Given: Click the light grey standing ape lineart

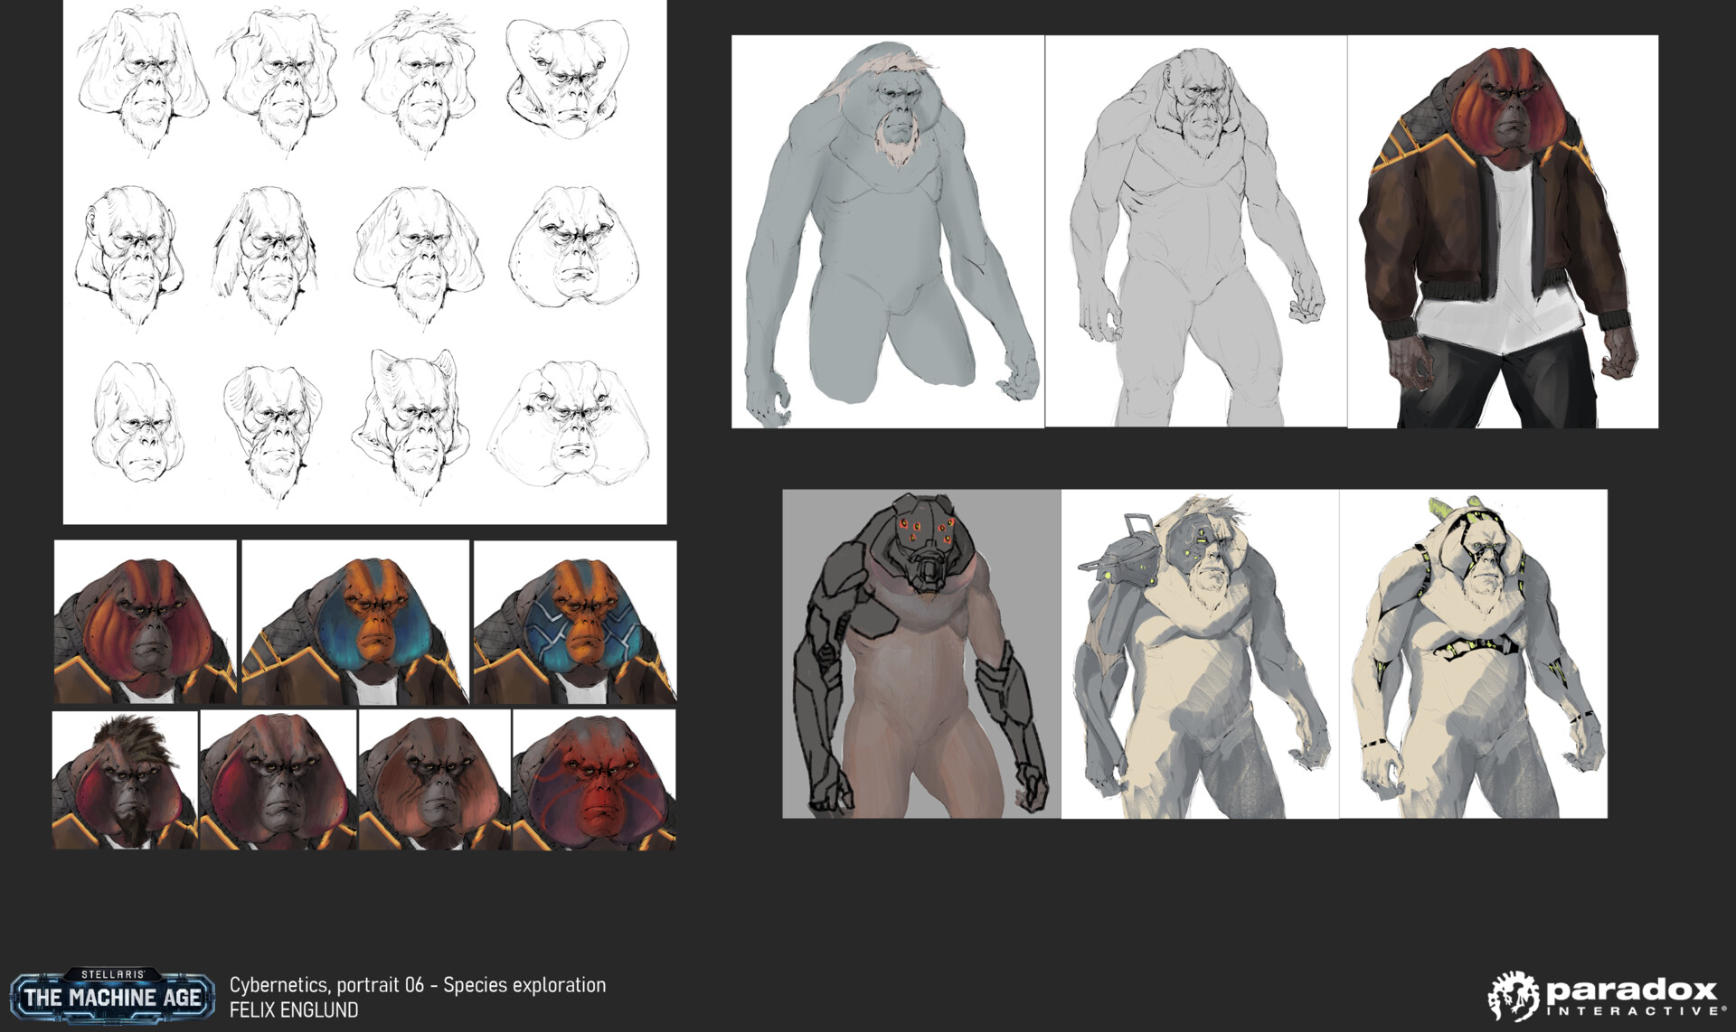Looking at the screenshot, I should pos(1195,231).
